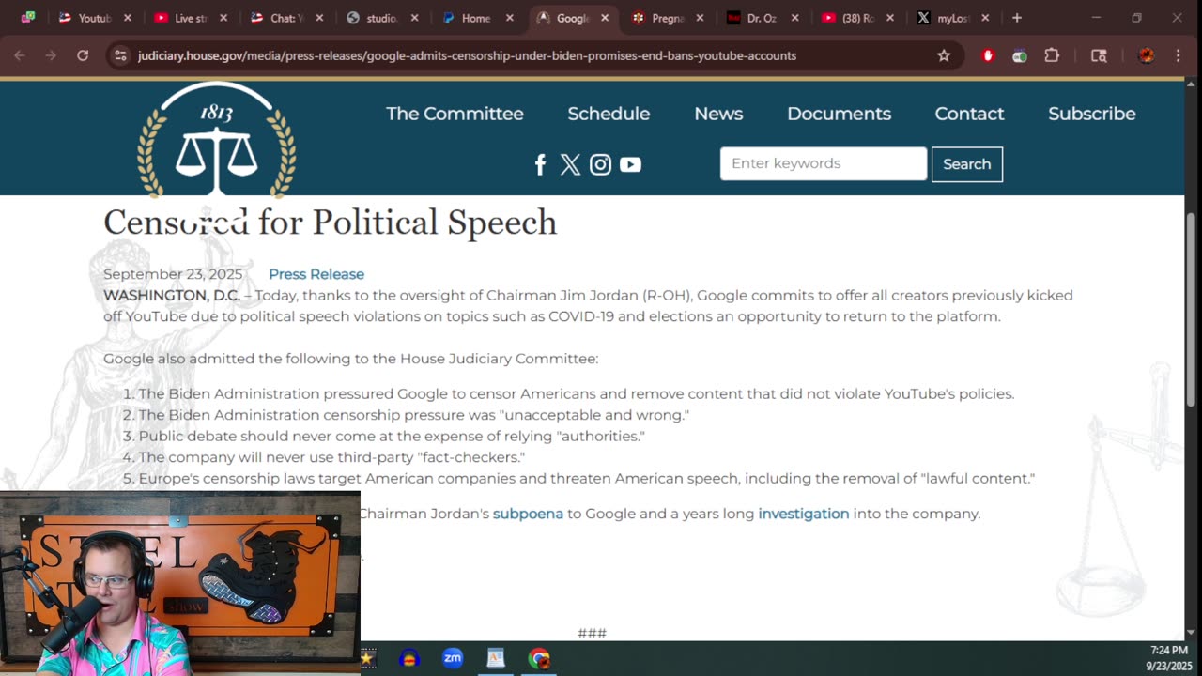Image resolution: width=1202 pixels, height=676 pixels.
Task: Open Chrome three-dot menu
Action: [x=1179, y=55]
